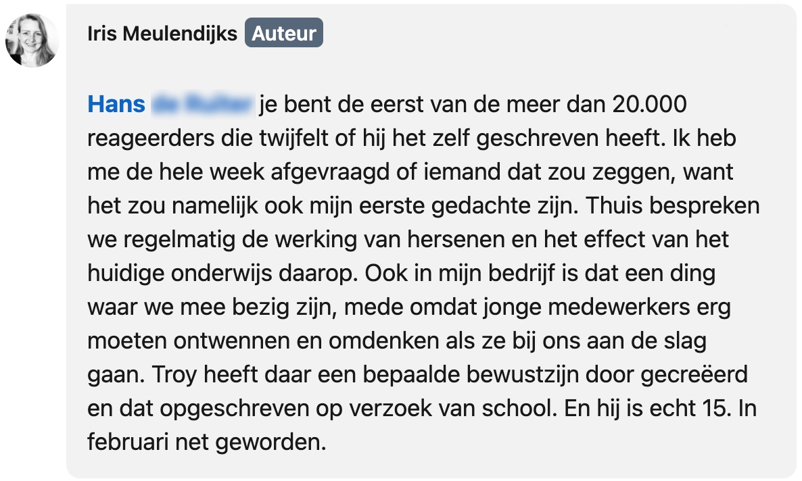This screenshot has width=802, height=481.
Task: Click the blurred surname after Hans
Action: pos(202,105)
